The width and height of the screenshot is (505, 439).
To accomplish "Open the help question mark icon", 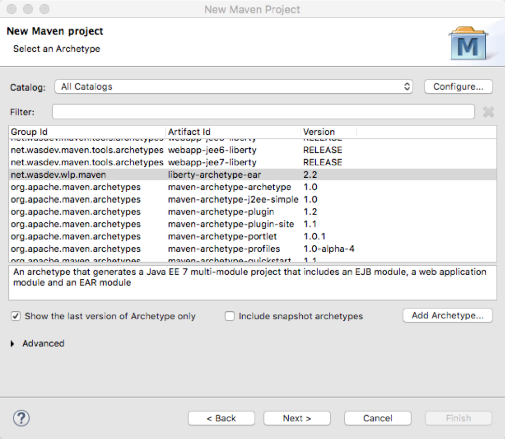I will pyautogui.click(x=21, y=418).
